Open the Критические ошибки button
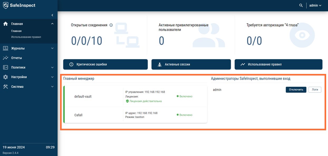 coord(105,64)
